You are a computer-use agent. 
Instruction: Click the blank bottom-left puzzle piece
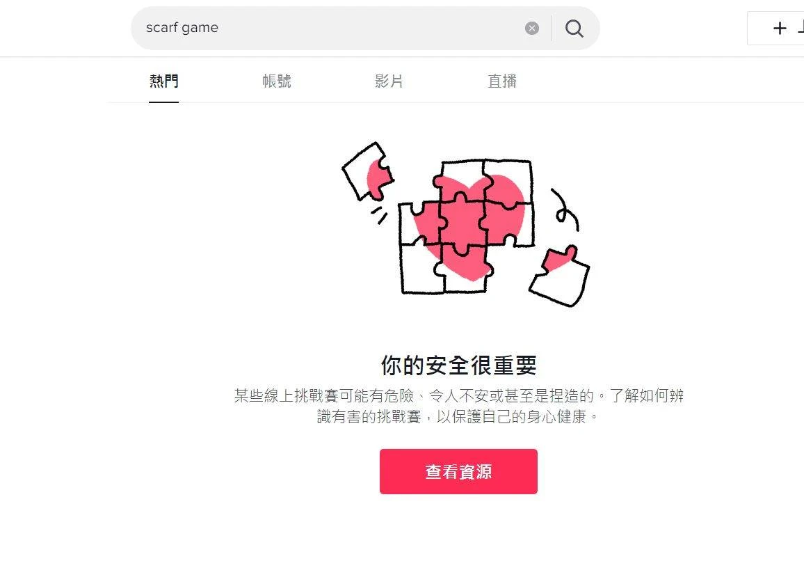[421, 268]
